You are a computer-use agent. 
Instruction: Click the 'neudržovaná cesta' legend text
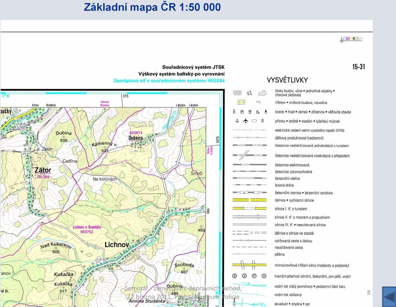click(x=289, y=247)
